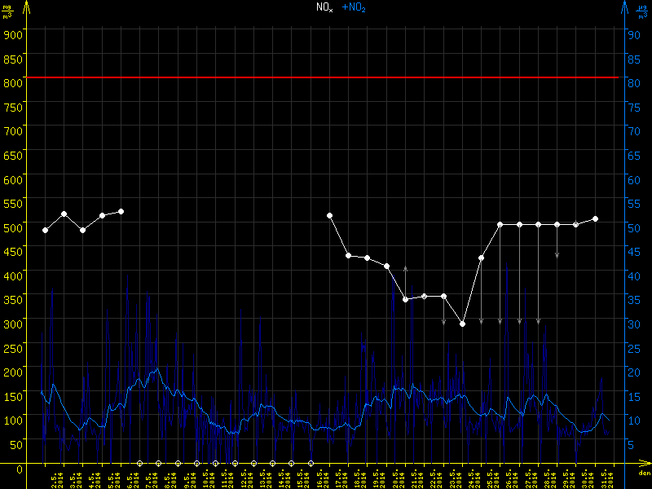Click the last yellow circle marker on x-axis
Viewport: 652px width, 489px height.
(311, 463)
